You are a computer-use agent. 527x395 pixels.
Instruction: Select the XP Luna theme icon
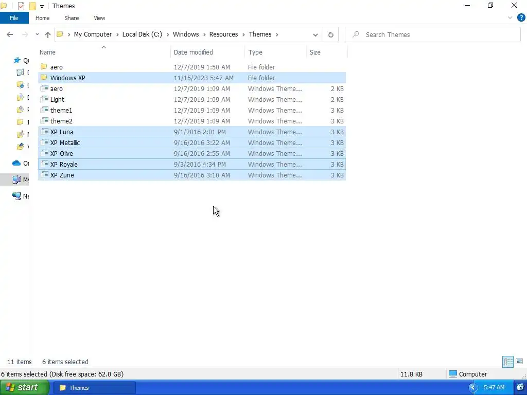44,132
